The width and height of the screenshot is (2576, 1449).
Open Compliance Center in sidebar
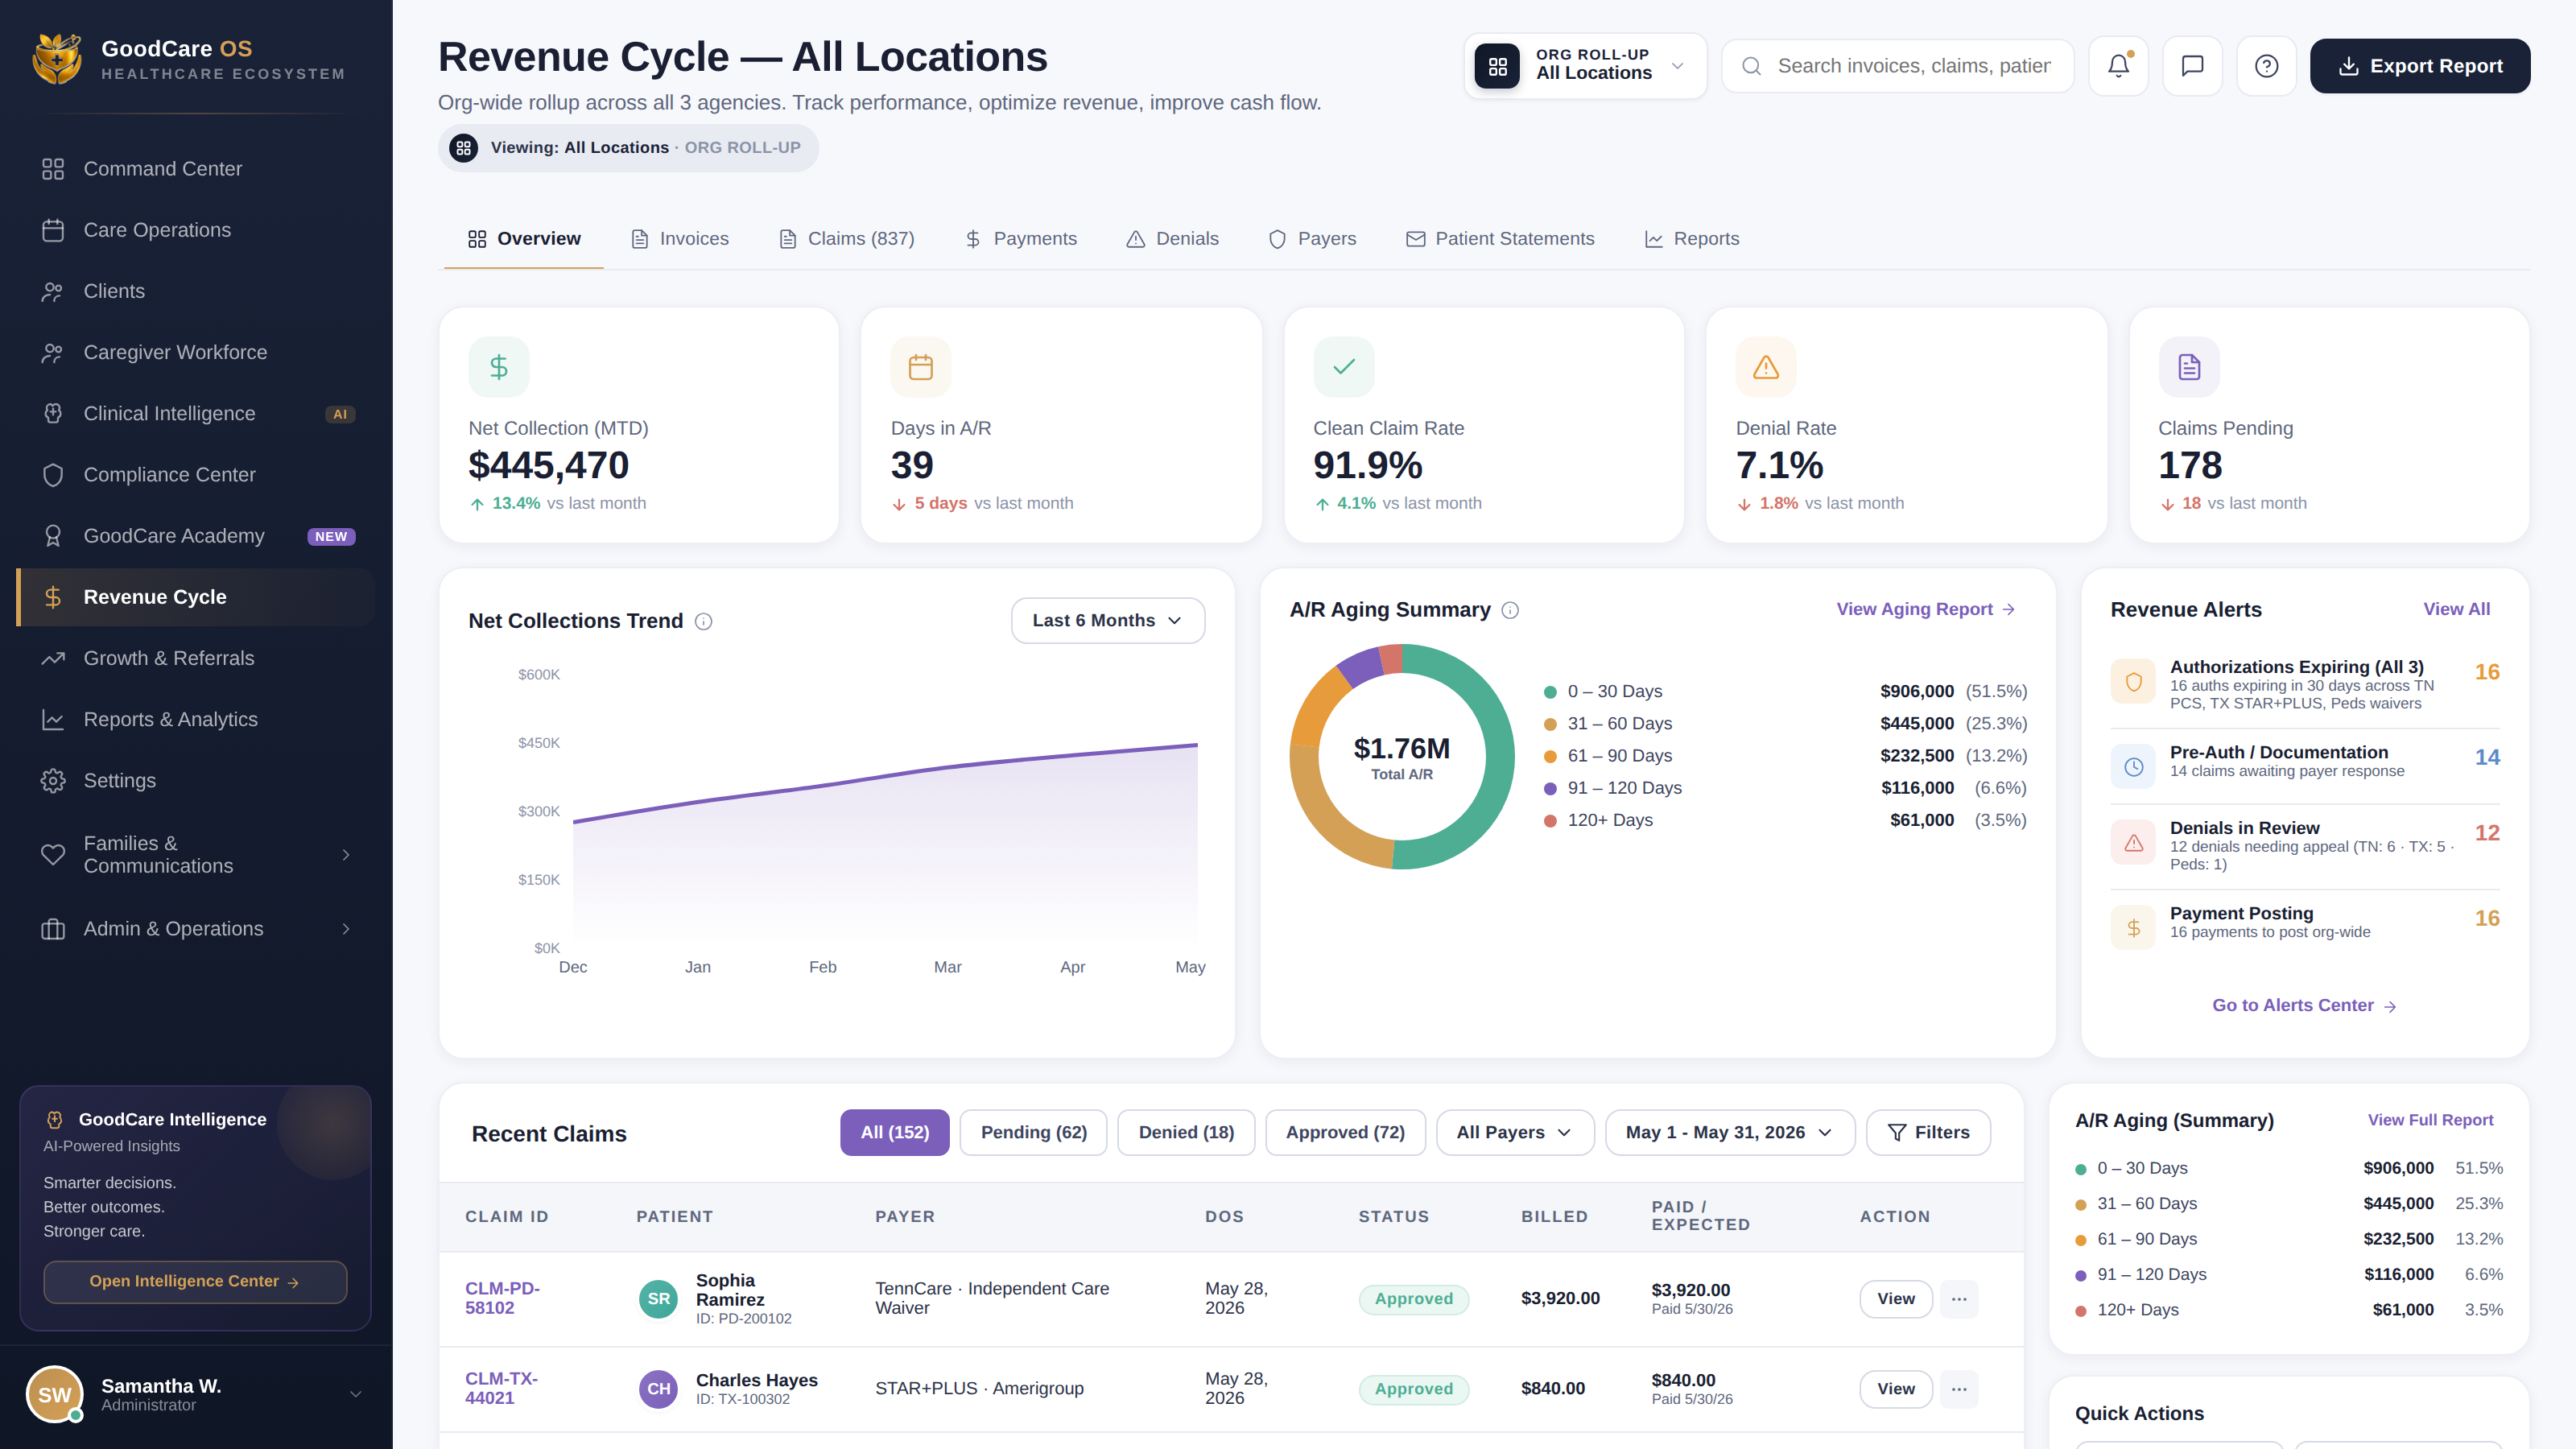point(196,475)
